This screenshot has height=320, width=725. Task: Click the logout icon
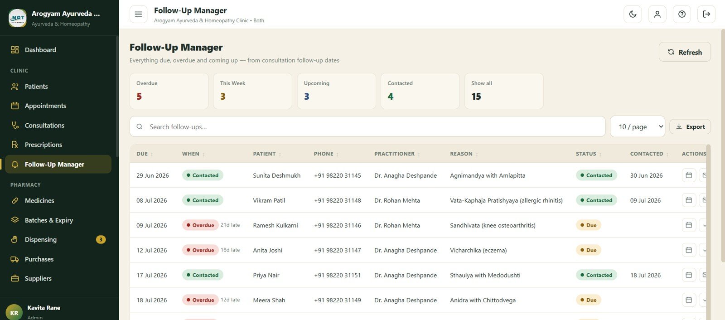(x=706, y=14)
